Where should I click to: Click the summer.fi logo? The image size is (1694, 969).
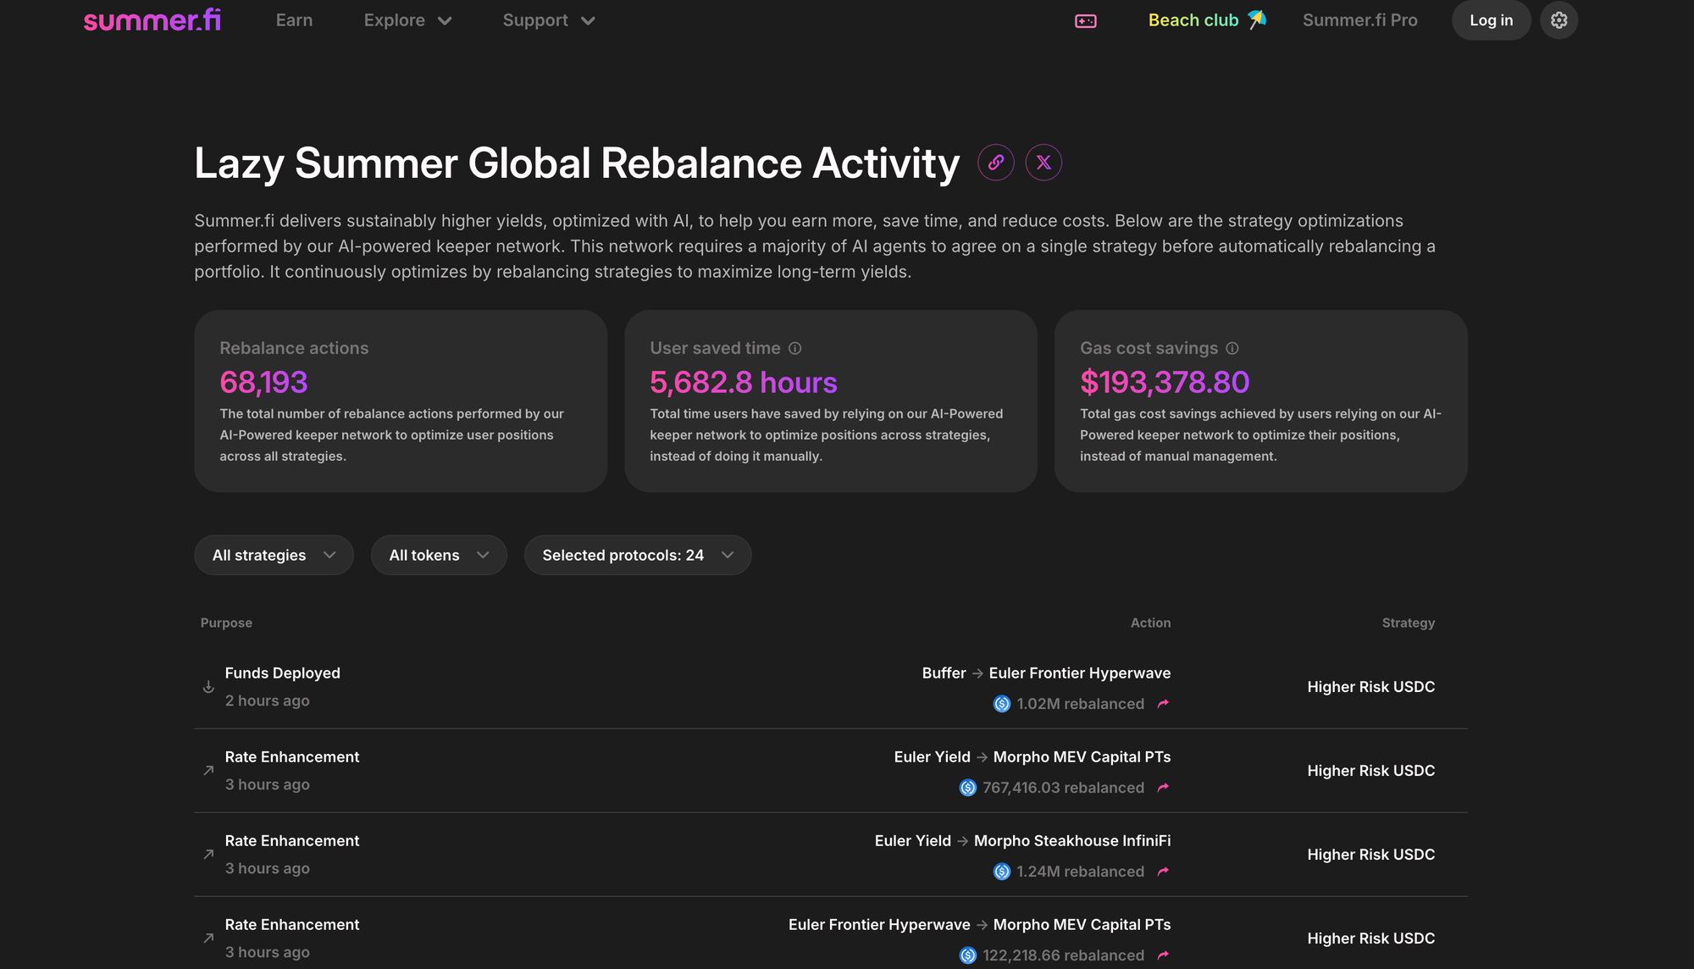pyautogui.click(x=152, y=20)
